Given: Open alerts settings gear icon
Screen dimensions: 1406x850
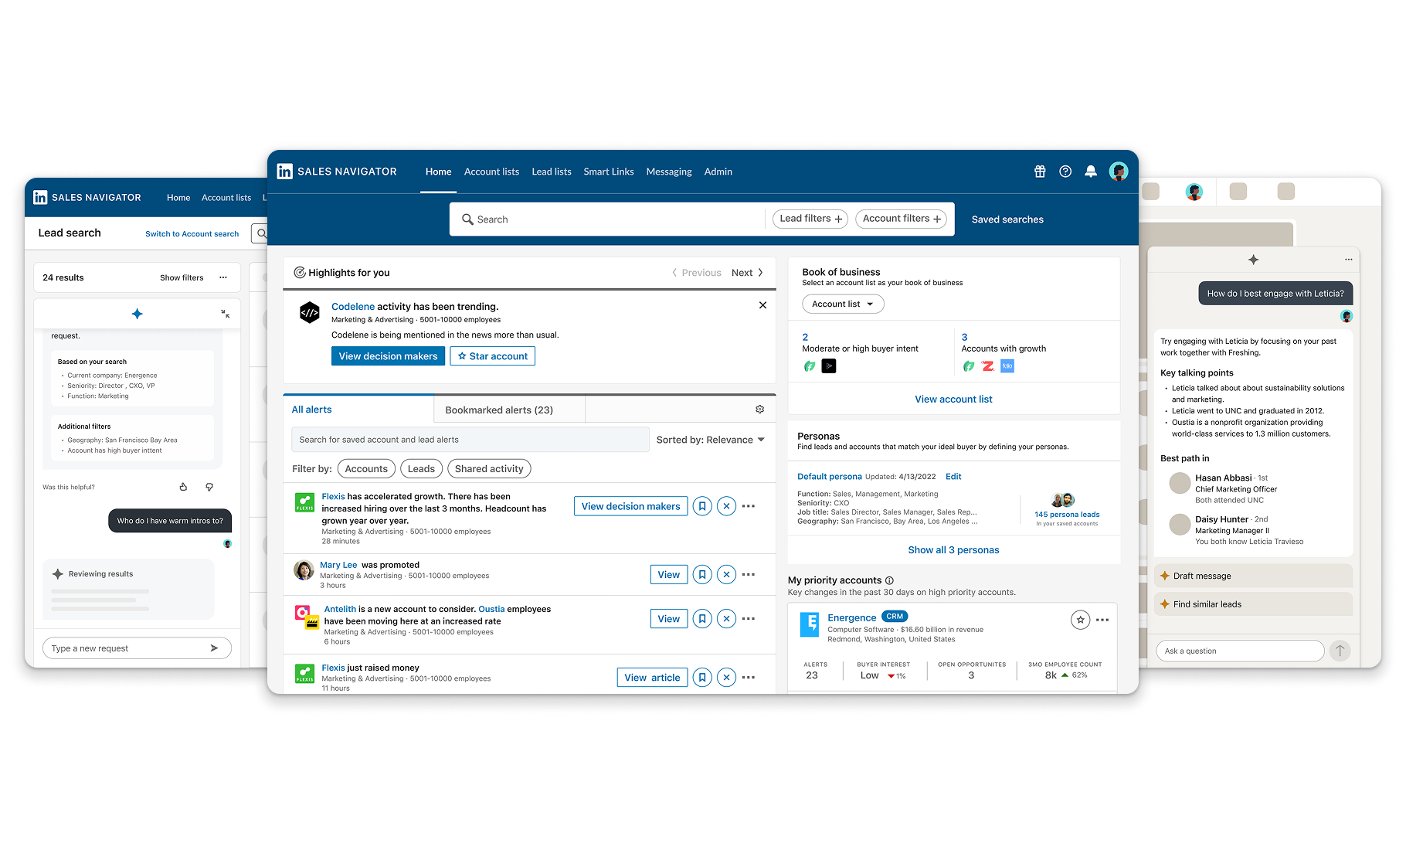Looking at the screenshot, I should pyautogui.click(x=759, y=410).
